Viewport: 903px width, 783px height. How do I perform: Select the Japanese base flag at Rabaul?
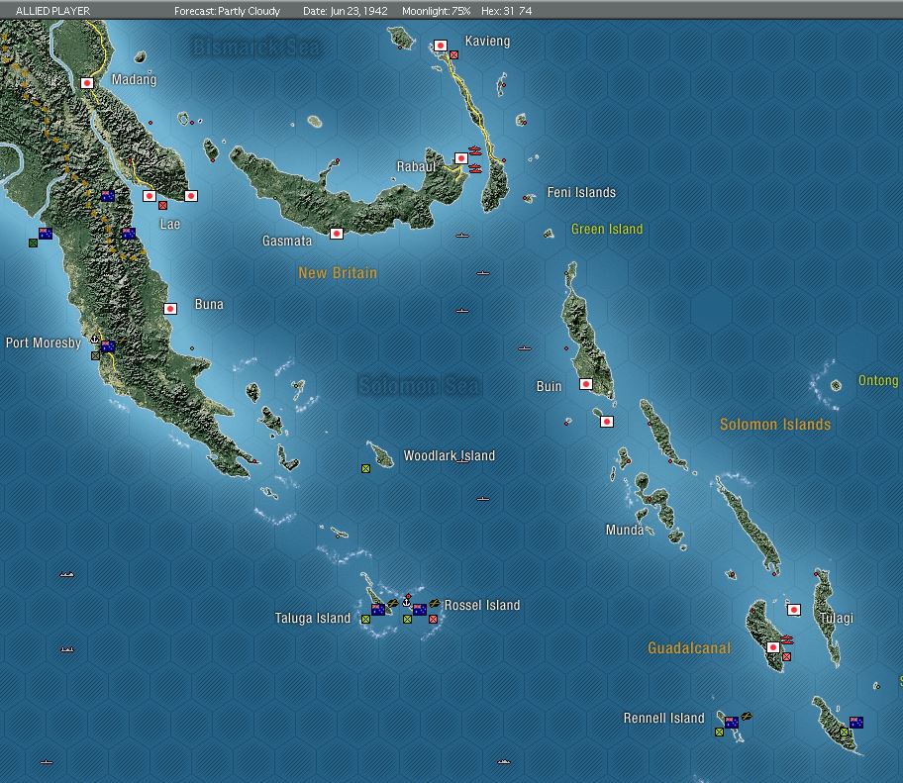pos(461,157)
